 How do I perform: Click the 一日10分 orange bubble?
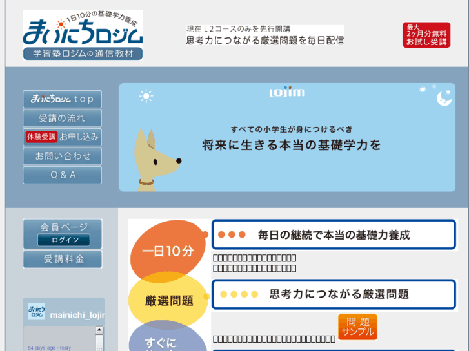pos(168,251)
